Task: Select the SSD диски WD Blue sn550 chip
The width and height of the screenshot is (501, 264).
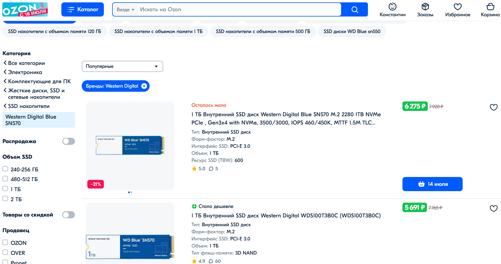Action: point(352,32)
